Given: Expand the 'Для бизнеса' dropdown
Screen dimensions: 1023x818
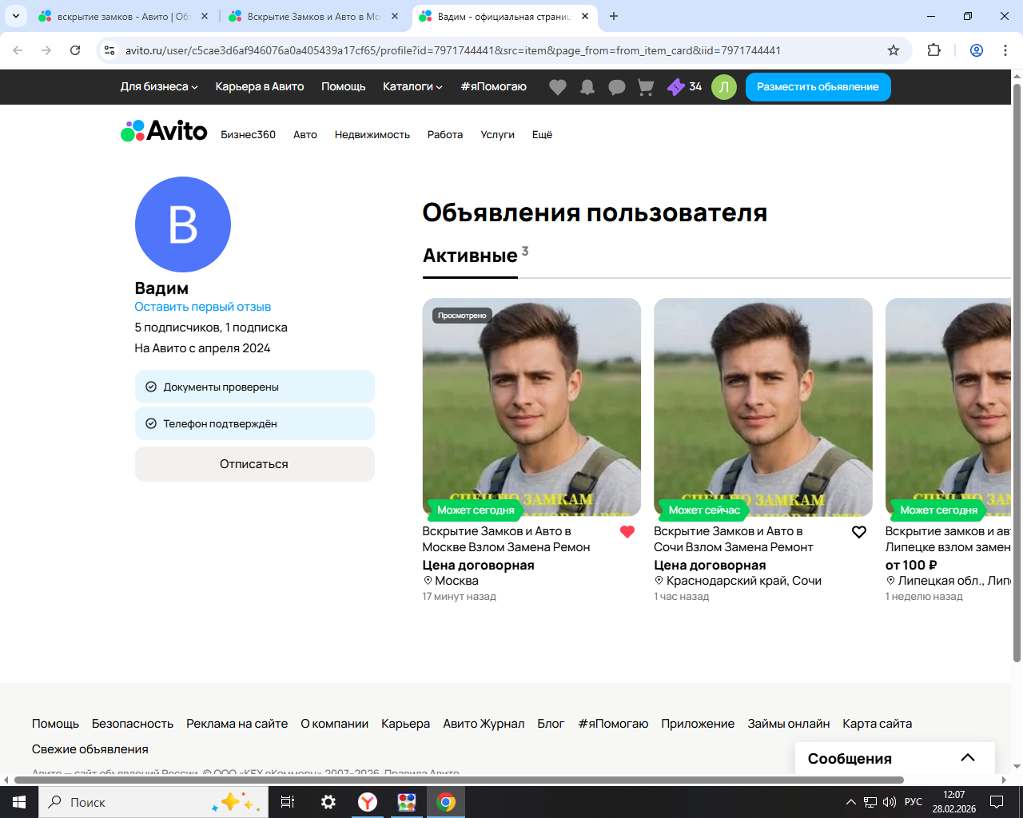Looking at the screenshot, I should click(x=159, y=87).
